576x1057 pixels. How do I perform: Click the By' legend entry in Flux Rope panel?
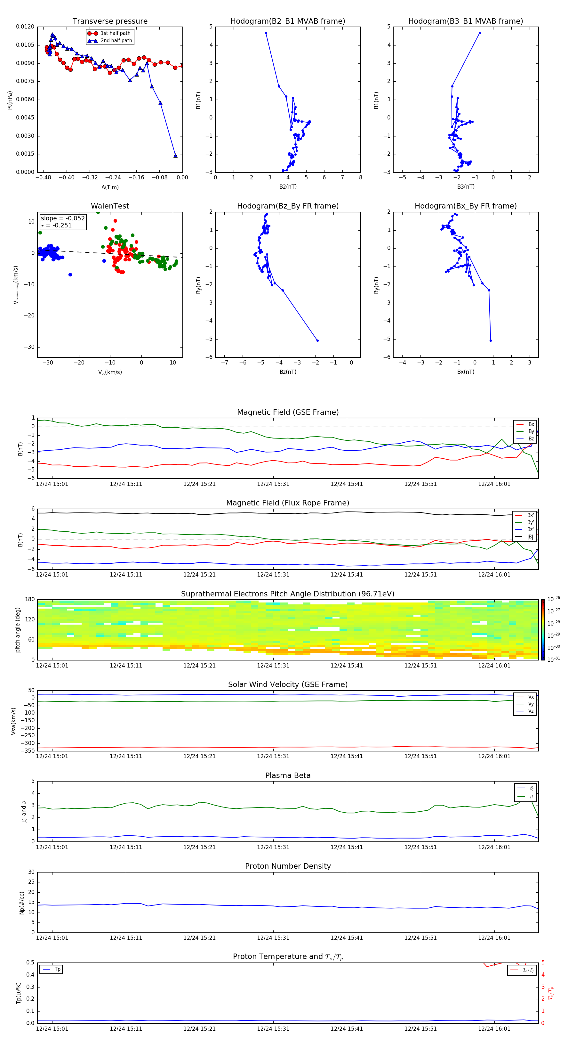tap(525, 523)
